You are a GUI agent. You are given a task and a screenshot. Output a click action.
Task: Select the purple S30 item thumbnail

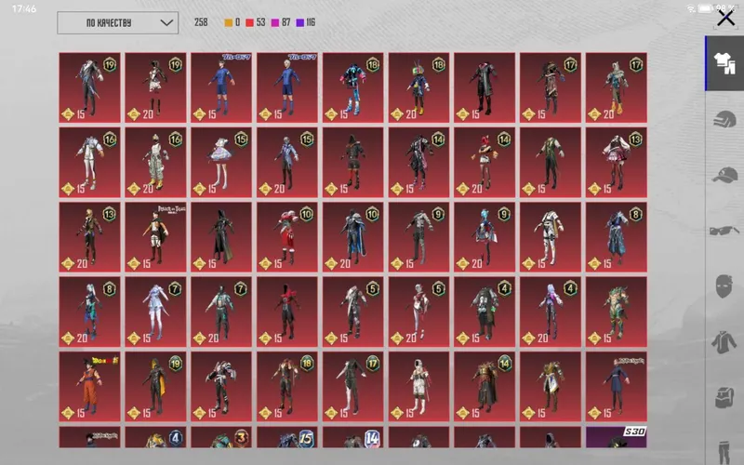pos(617,437)
